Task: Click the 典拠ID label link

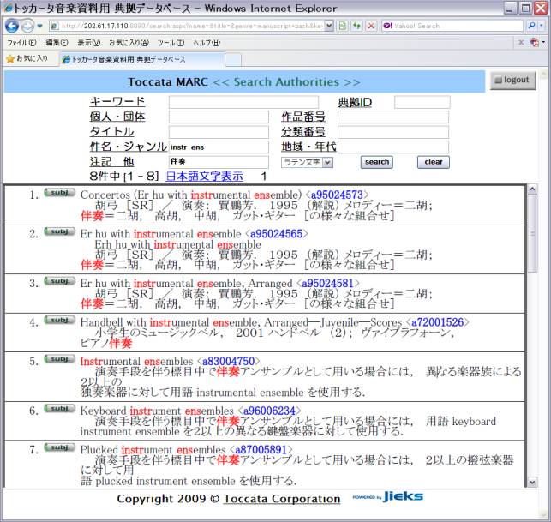Action: [355, 102]
